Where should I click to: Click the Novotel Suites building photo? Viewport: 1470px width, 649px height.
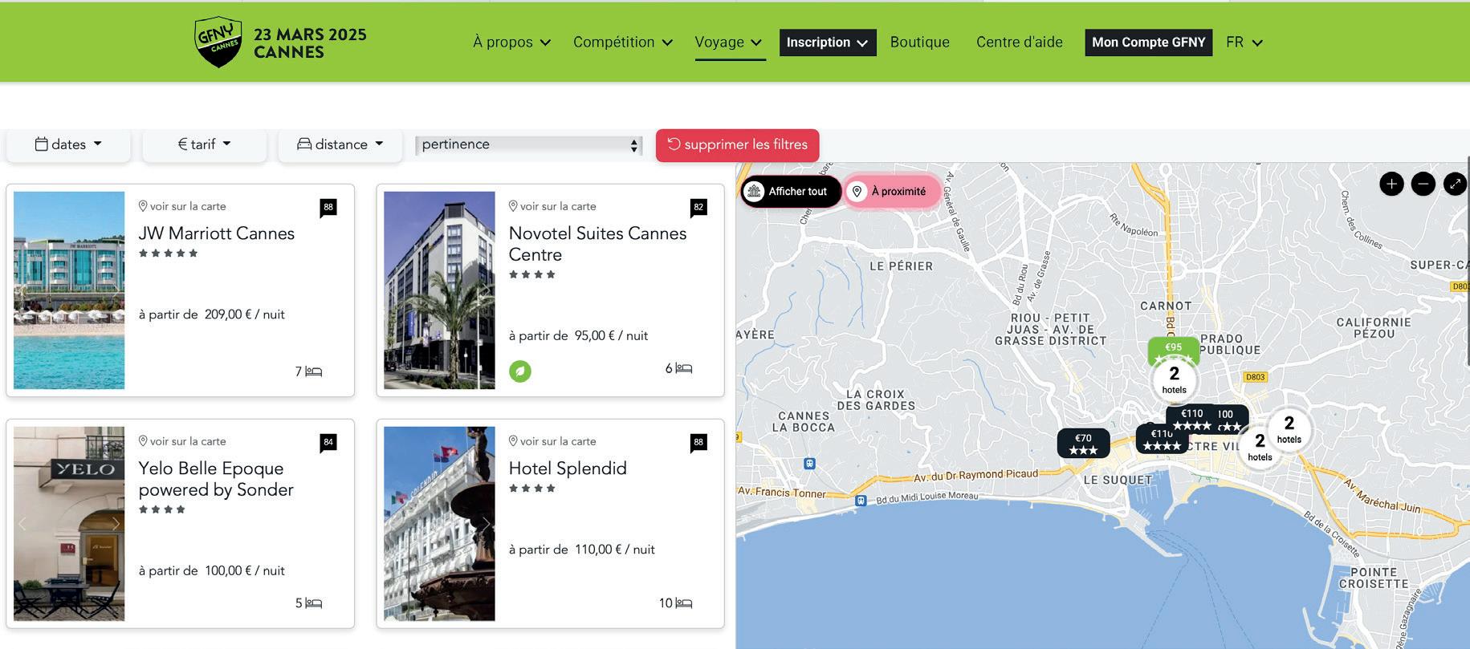tap(439, 290)
